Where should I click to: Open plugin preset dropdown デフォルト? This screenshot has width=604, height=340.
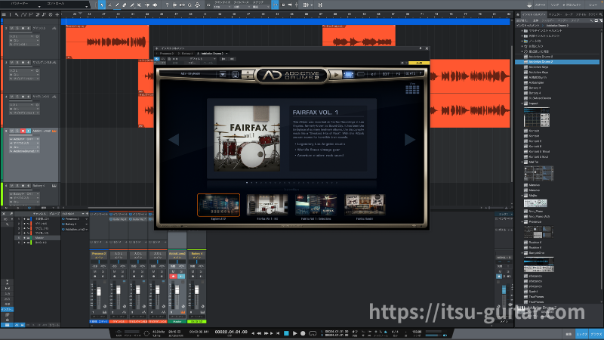tap(202, 59)
